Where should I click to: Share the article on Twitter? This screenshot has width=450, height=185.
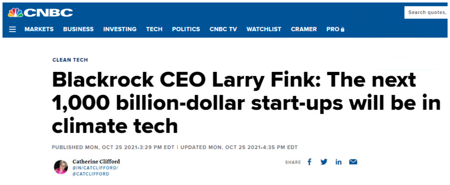(324, 162)
